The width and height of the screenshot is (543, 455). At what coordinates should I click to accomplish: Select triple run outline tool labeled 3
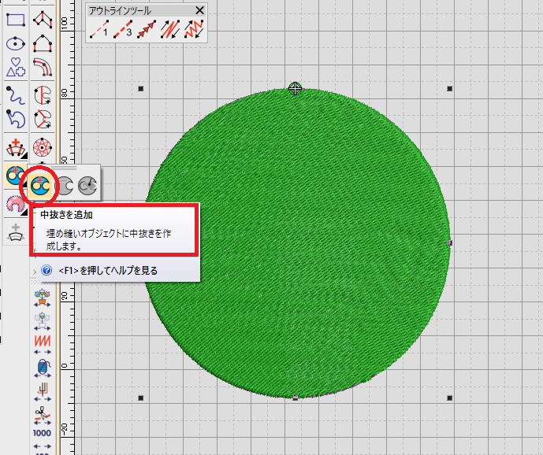pyautogui.click(x=123, y=28)
